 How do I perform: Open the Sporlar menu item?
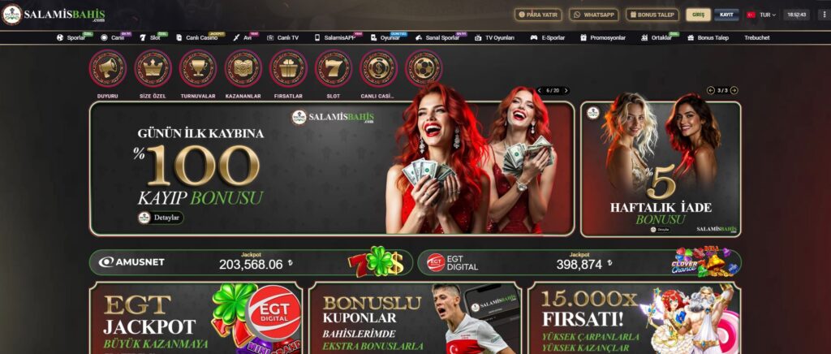click(71, 37)
